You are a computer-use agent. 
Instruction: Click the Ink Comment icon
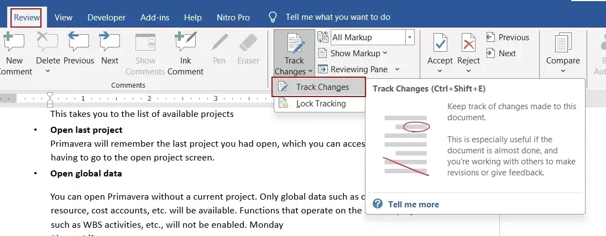tap(185, 42)
